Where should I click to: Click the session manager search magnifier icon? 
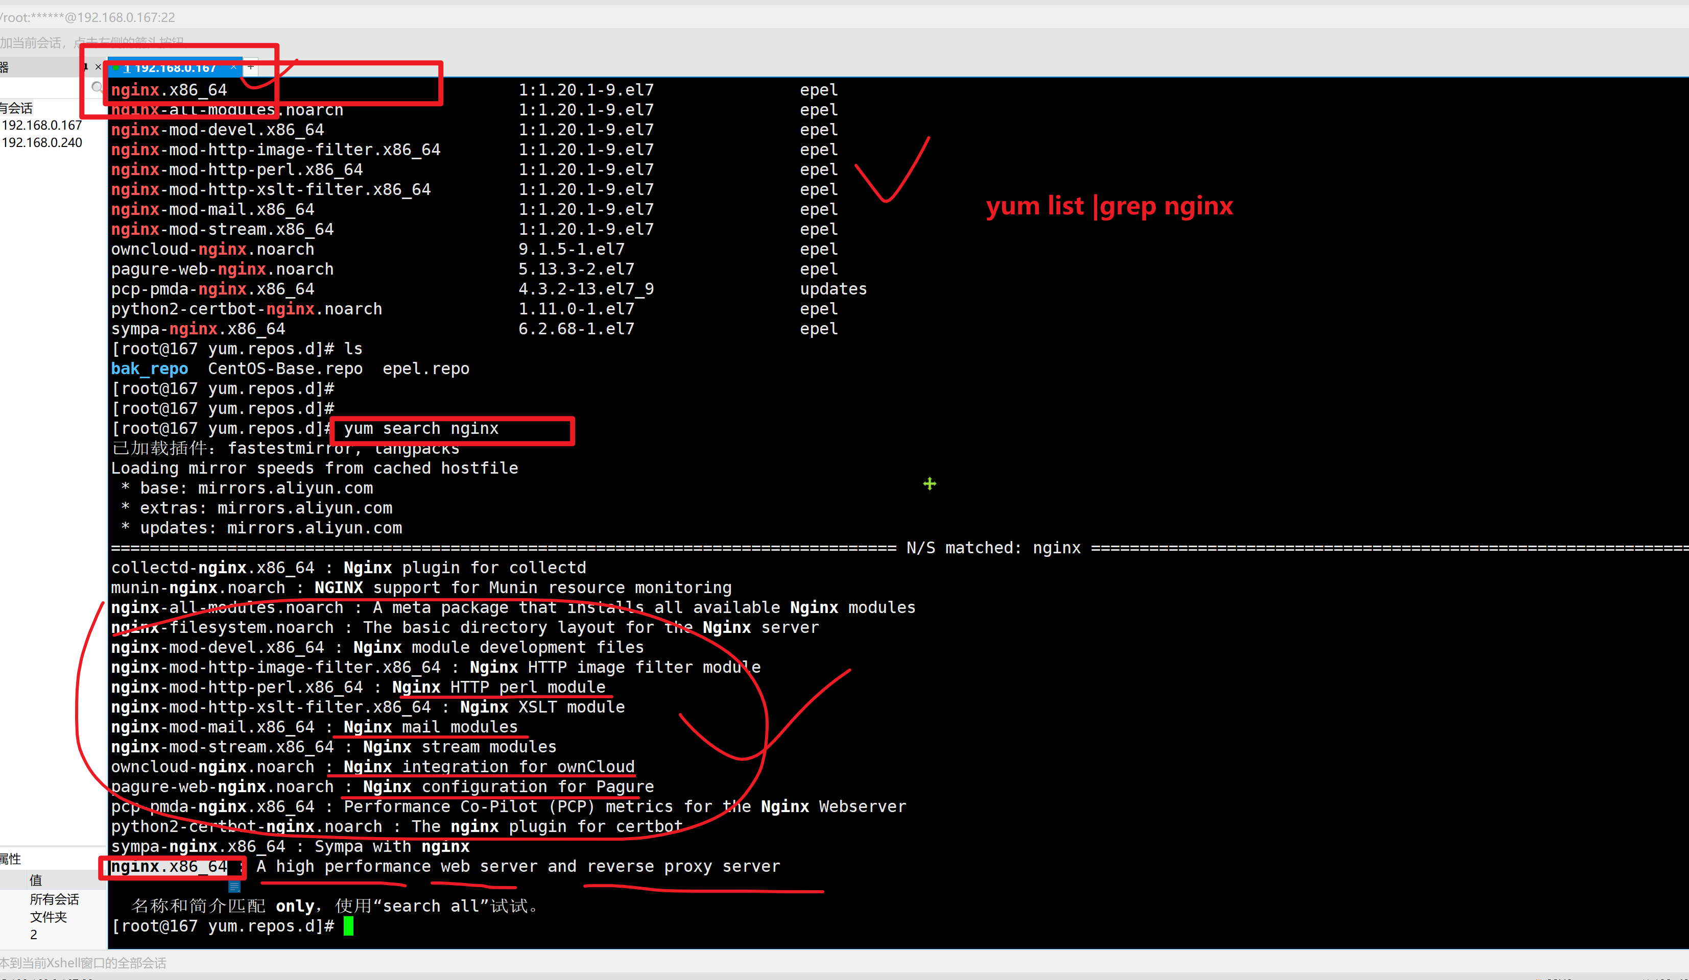coord(97,88)
